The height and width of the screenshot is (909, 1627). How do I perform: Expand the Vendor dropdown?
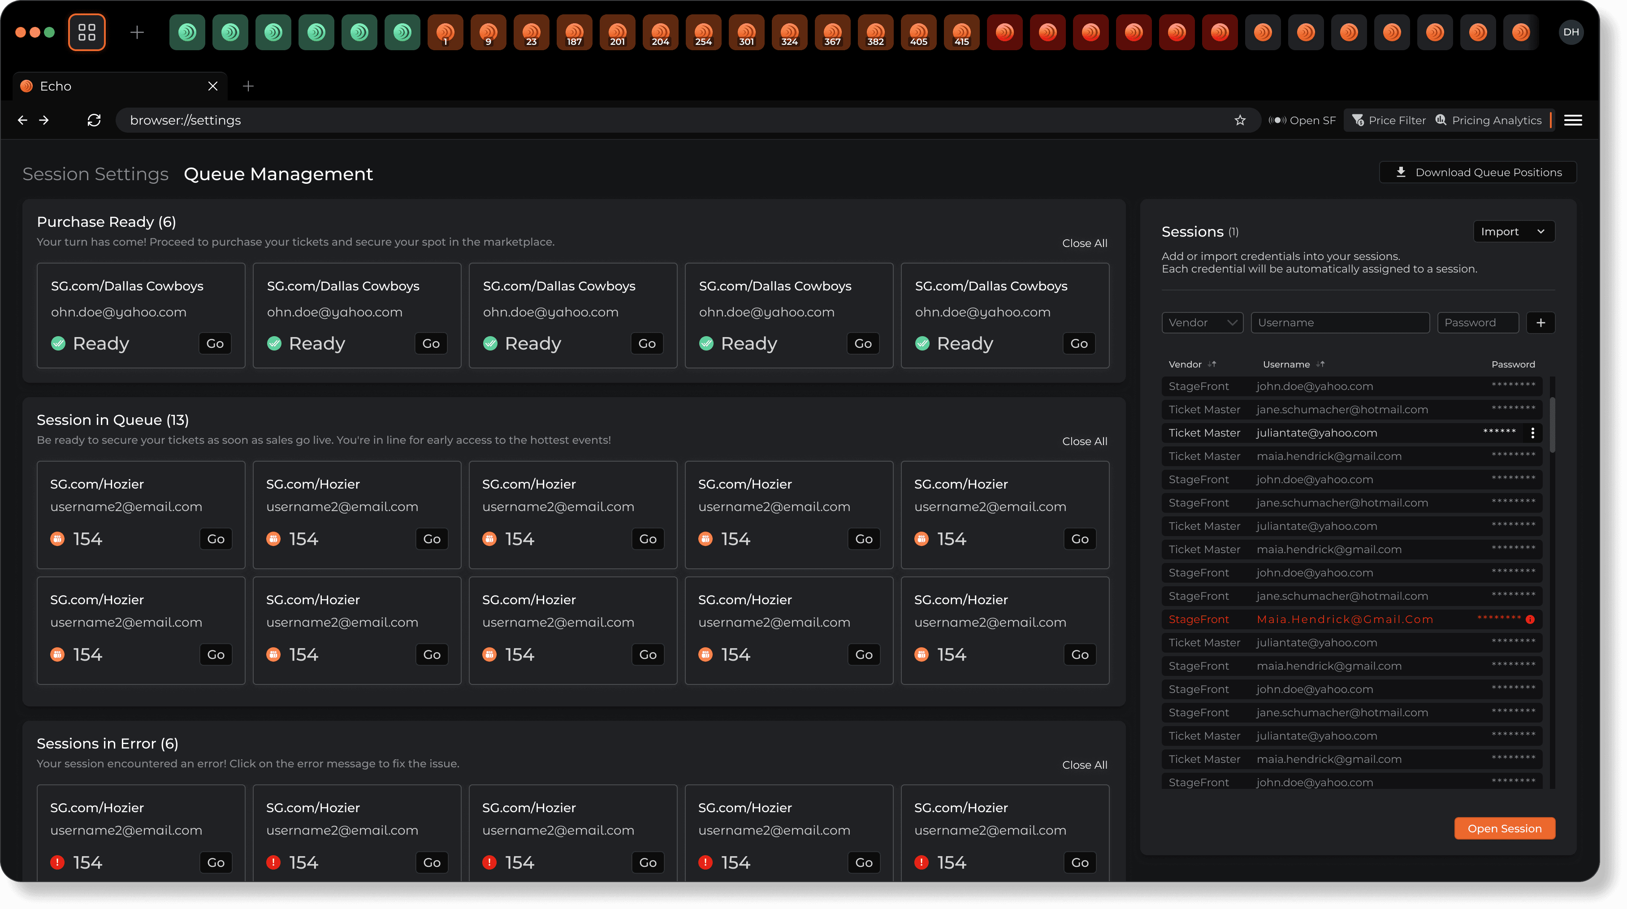click(x=1202, y=323)
